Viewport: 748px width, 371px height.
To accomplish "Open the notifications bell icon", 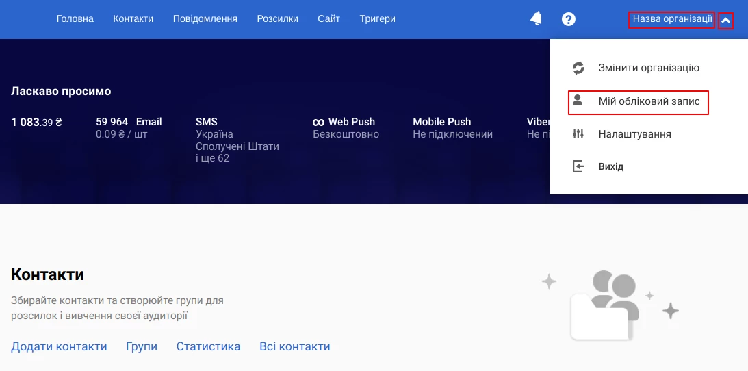I will point(537,18).
